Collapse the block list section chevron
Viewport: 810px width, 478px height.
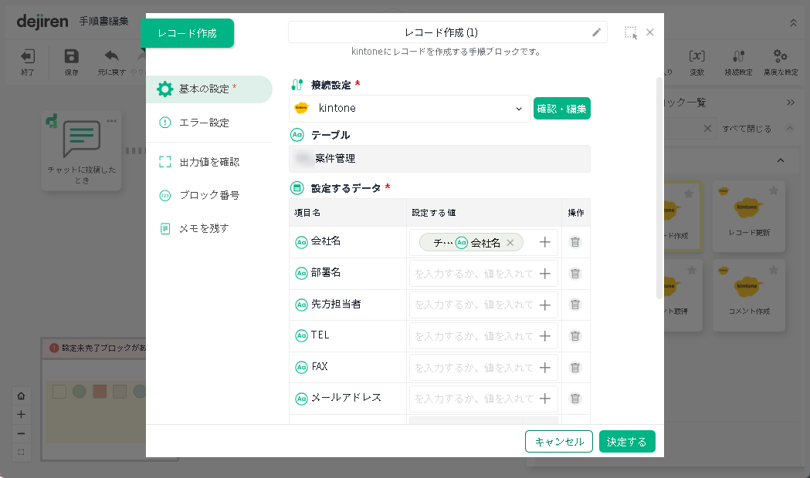(780, 160)
